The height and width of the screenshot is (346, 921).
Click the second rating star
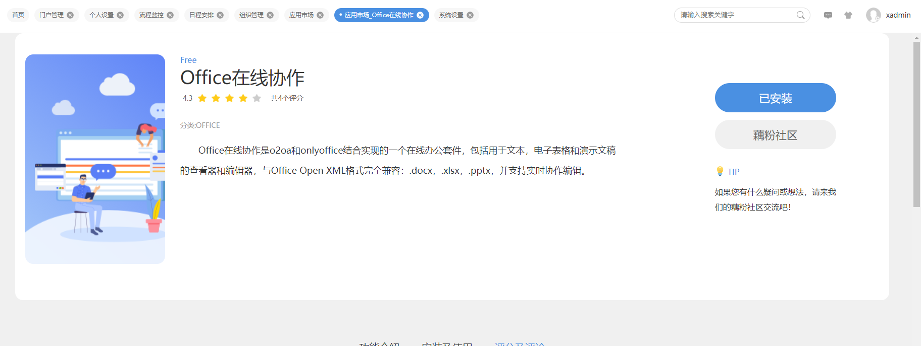[x=216, y=98]
